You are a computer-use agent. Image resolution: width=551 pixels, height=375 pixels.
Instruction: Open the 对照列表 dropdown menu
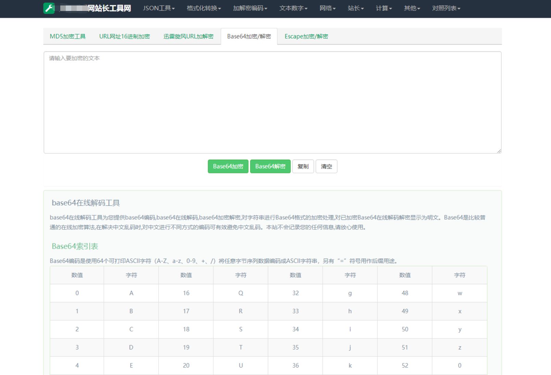point(446,8)
